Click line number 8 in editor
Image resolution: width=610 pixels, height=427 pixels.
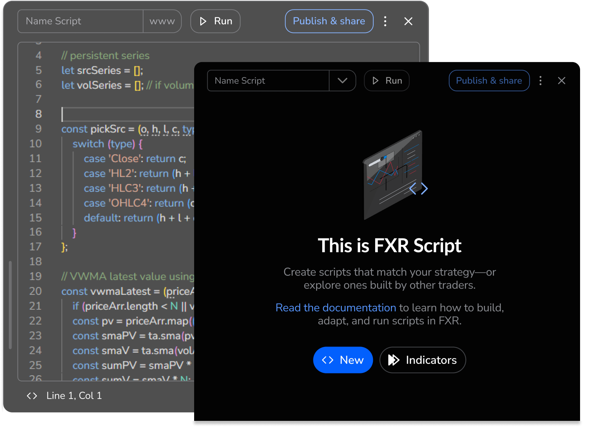(x=38, y=114)
